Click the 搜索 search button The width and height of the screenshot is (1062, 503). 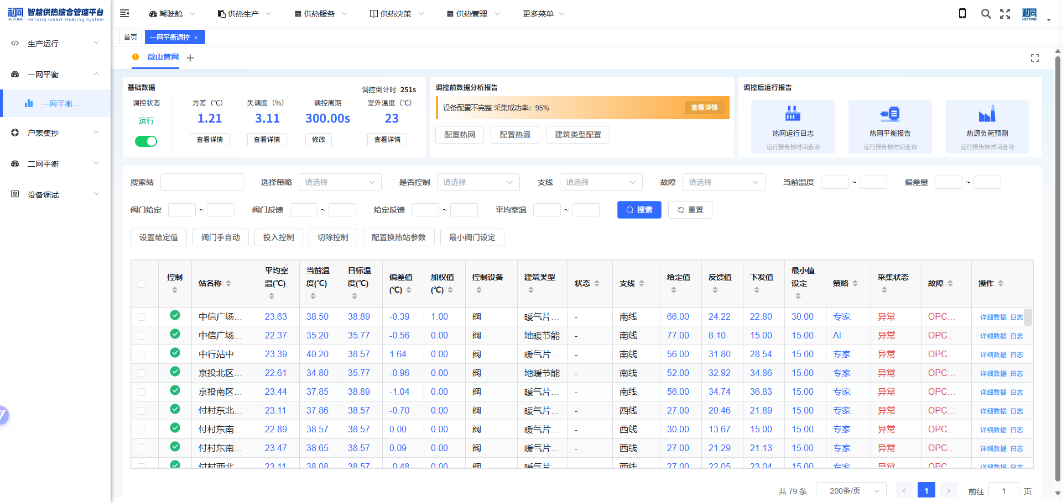tap(639, 210)
